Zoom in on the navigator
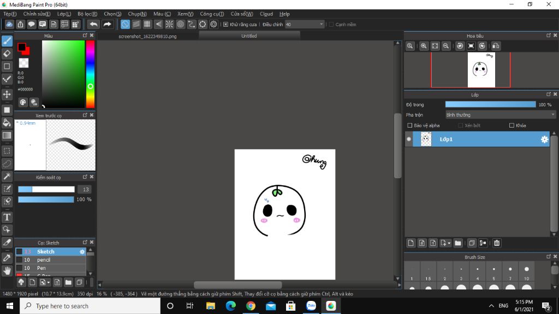559x314 pixels. tap(424, 46)
